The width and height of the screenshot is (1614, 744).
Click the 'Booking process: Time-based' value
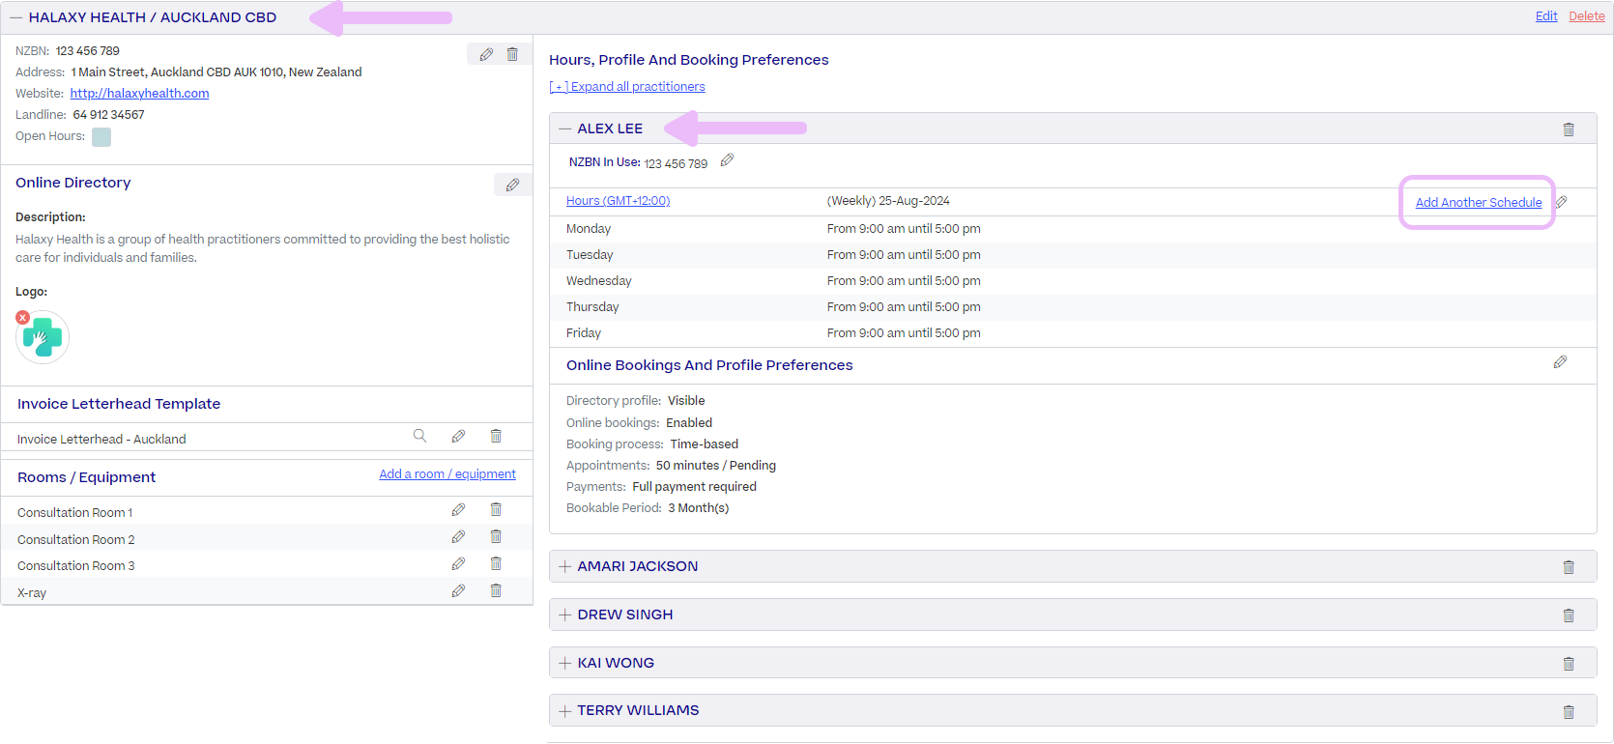coord(705,444)
